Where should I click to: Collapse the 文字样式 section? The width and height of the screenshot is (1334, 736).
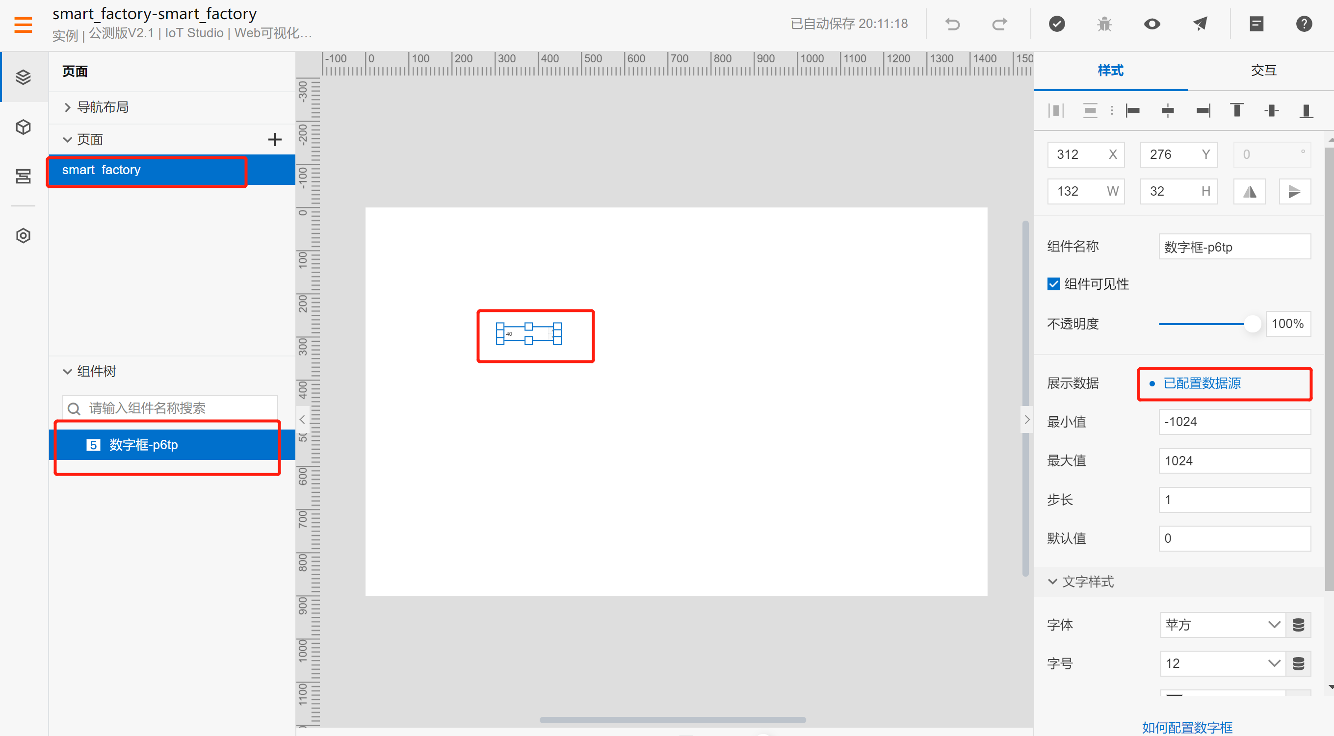coord(1052,581)
